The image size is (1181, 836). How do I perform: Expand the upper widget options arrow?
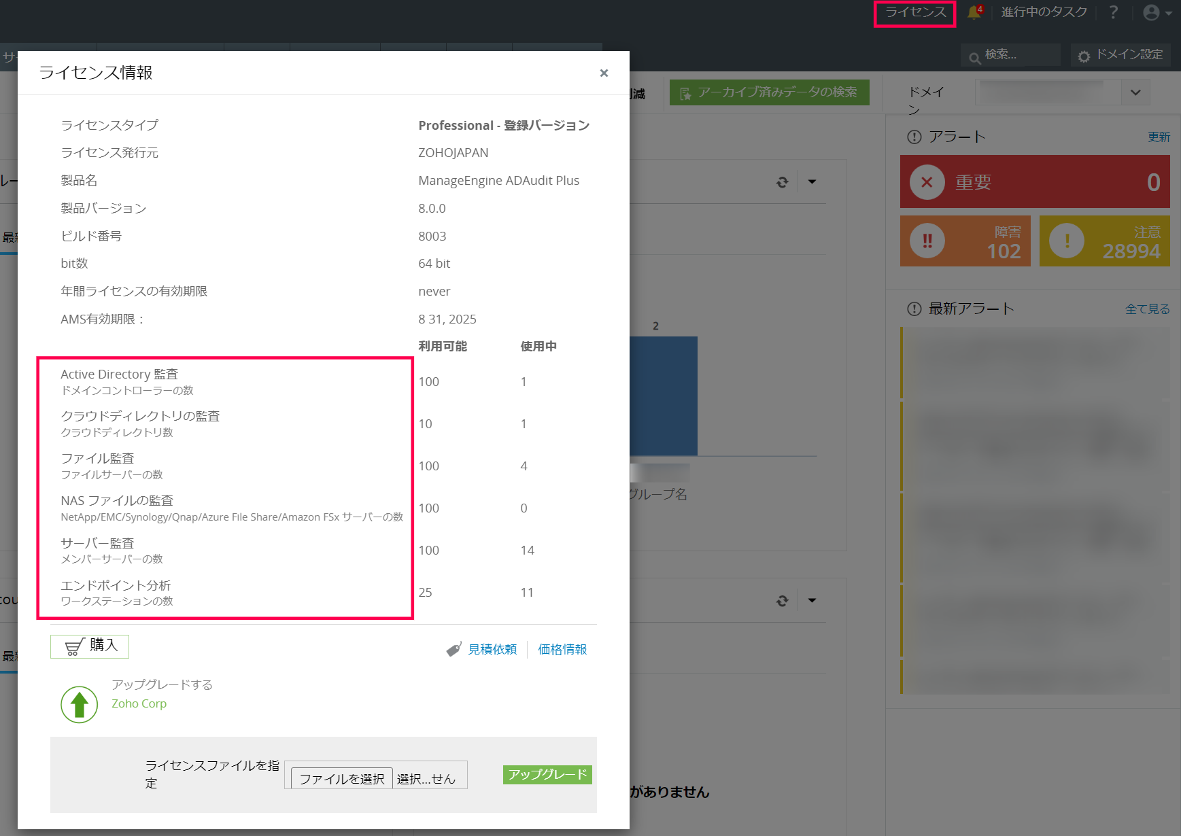click(812, 182)
